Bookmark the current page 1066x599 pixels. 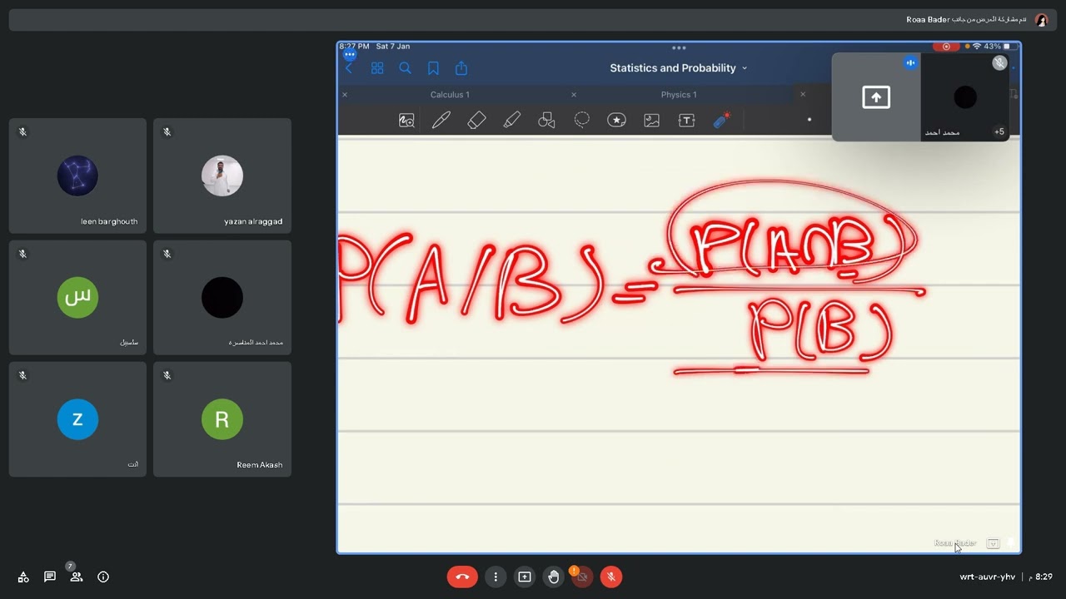pyautogui.click(x=433, y=68)
